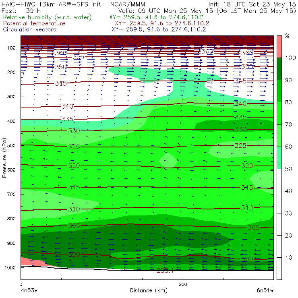Click the '90' colorbar percent label
This screenshot has width=298, height=298.
288,80
